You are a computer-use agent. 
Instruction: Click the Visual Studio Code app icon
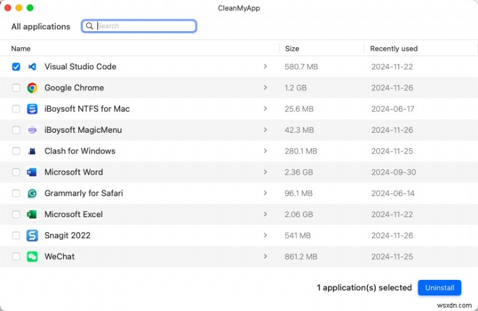tap(32, 66)
